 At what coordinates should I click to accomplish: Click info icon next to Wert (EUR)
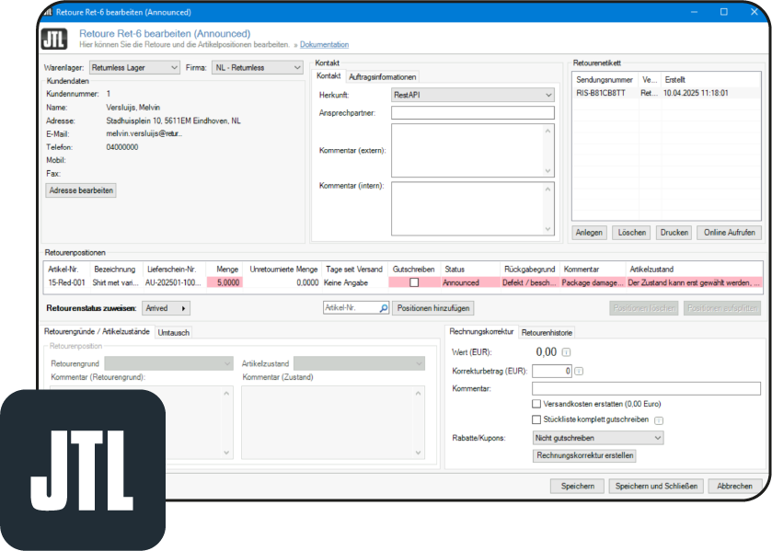[566, 352]
